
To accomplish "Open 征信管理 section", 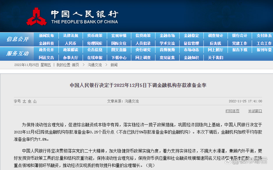I will [192, 43].
